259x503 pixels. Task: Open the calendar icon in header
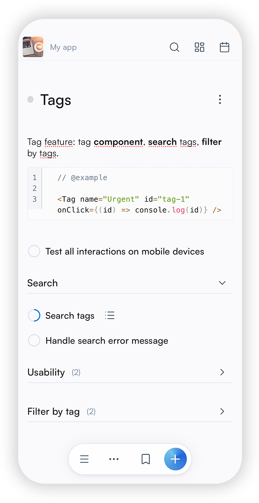click(x=225, y=47)
